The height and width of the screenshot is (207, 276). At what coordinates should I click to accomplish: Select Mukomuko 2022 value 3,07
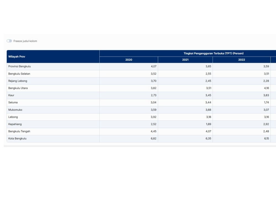(x=266, y=110)
